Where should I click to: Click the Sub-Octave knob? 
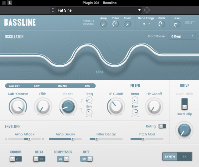point(18,107)
